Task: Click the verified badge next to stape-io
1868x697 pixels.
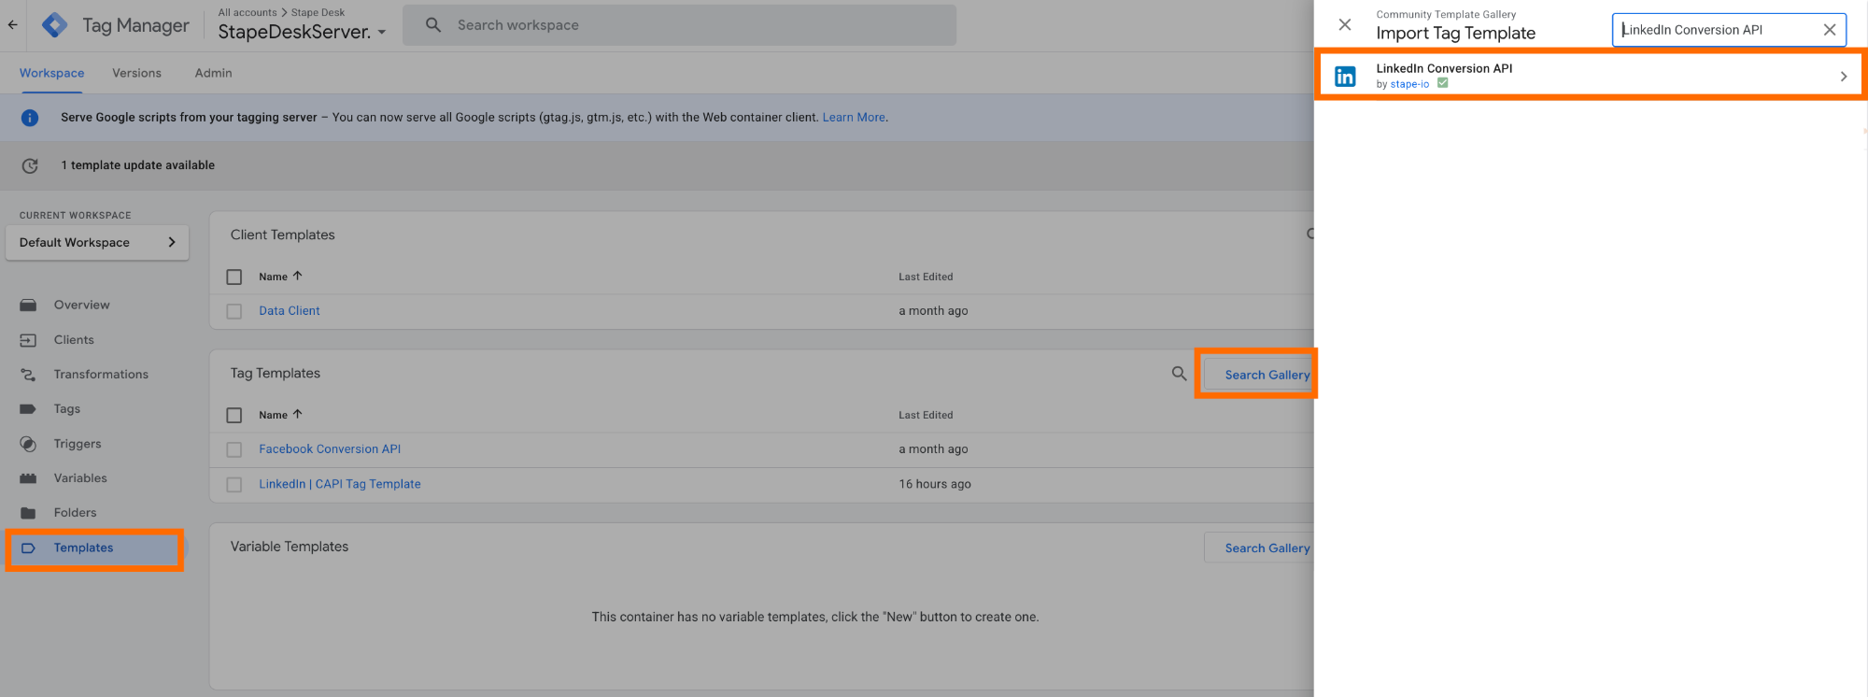Action: (1442, 83)
